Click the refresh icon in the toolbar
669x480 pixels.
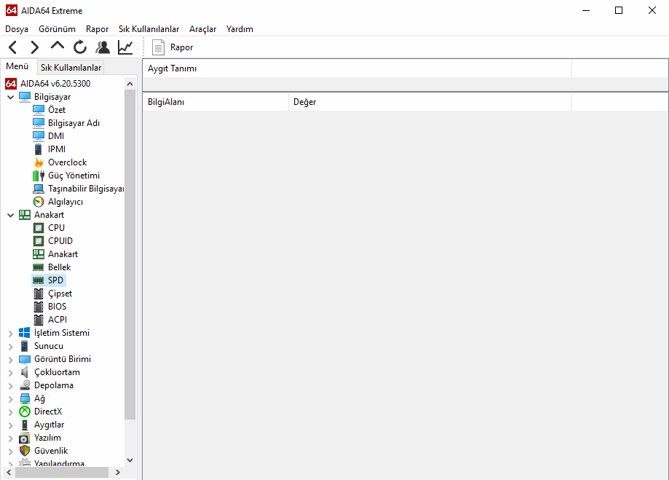click(x=79, y=46)
